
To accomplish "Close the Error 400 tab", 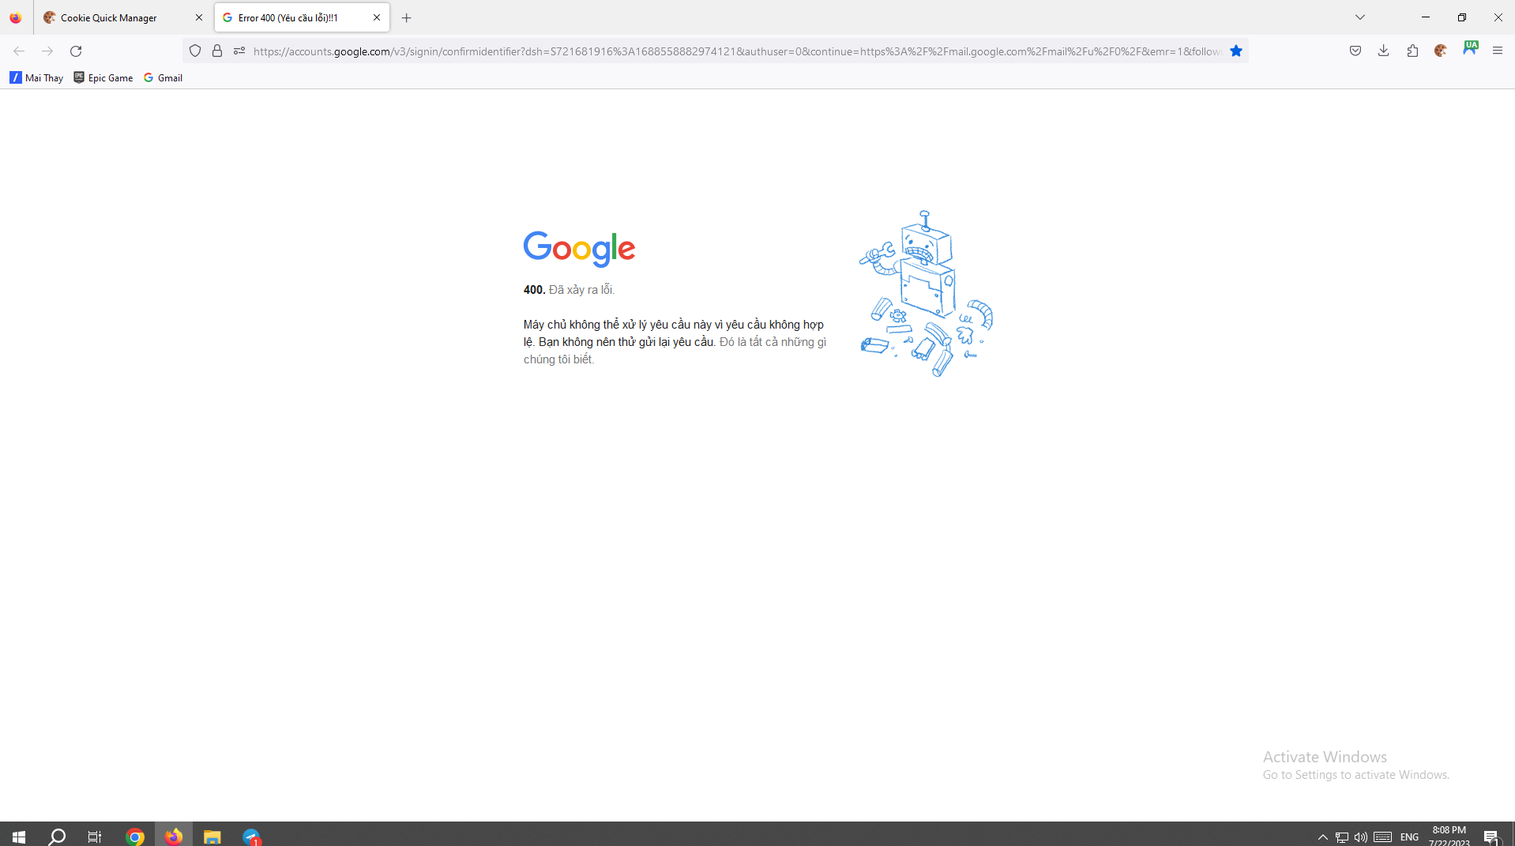I will click(377, 17).
